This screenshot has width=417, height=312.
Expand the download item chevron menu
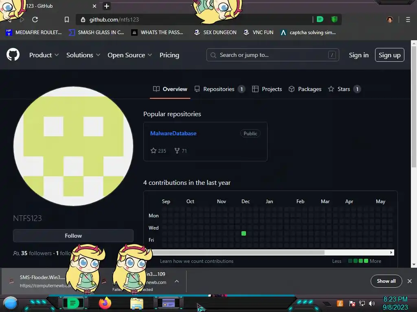click(x=177, y=281)
